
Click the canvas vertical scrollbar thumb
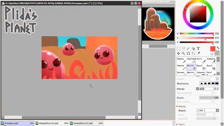pyautogui.click(x=140, y=63)
